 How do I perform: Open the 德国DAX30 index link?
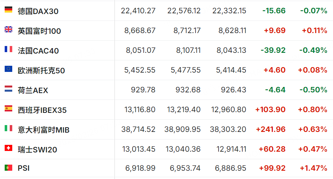coord(38,11)
